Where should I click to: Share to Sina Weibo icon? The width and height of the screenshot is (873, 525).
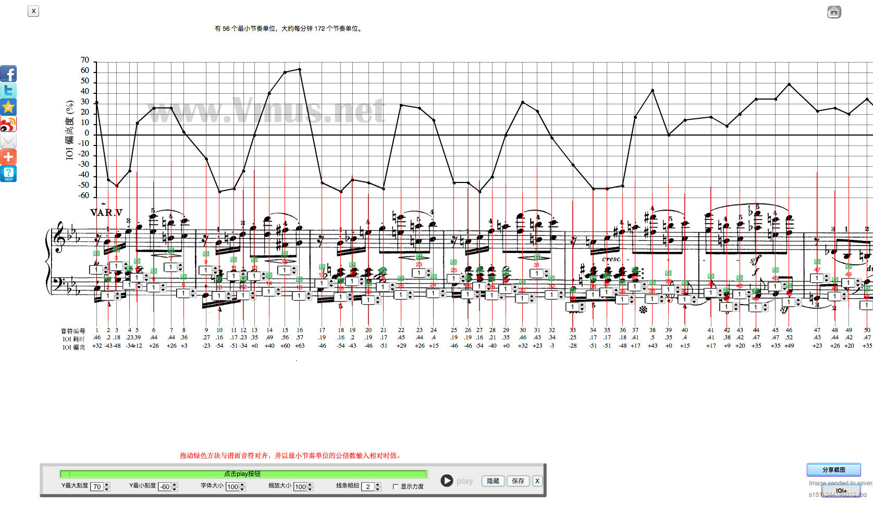click(x=8, y=124)
